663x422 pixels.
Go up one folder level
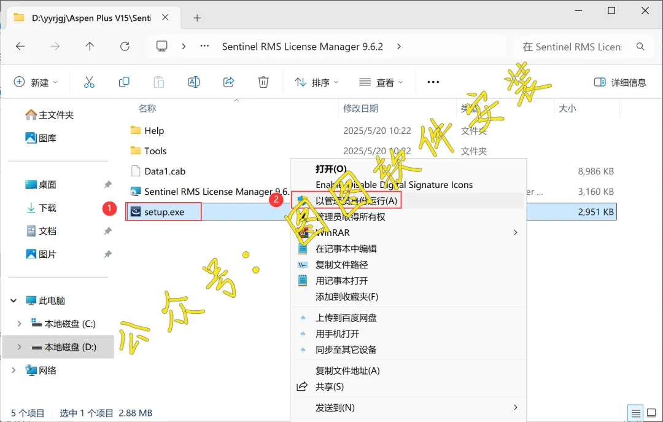(90, 47)
